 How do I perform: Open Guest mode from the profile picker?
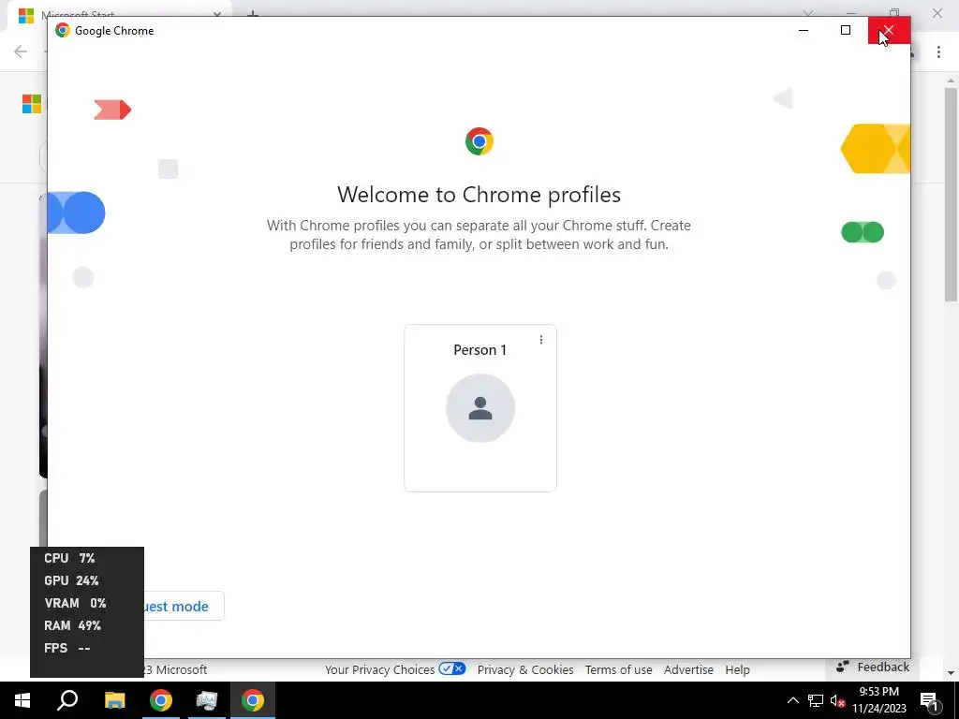pos(184,606)
